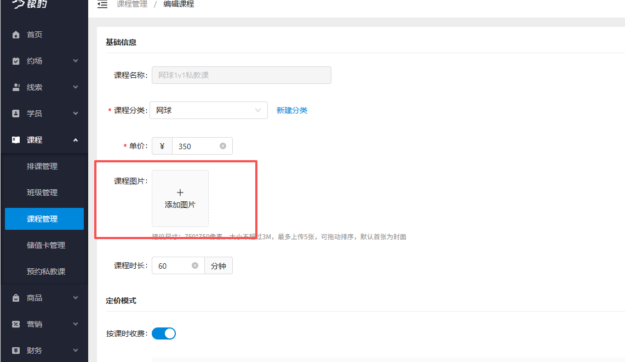The image size is (625, 362).
Task: Click the 营销 marketing icon
Action: point(15,324)
